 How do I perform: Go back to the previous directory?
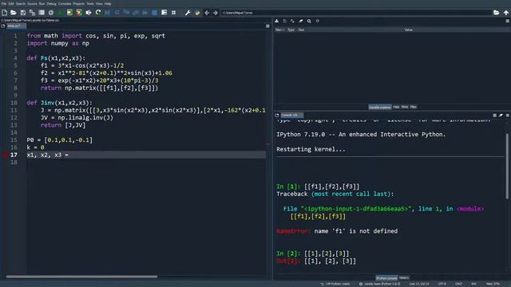[x=207, y=13]
